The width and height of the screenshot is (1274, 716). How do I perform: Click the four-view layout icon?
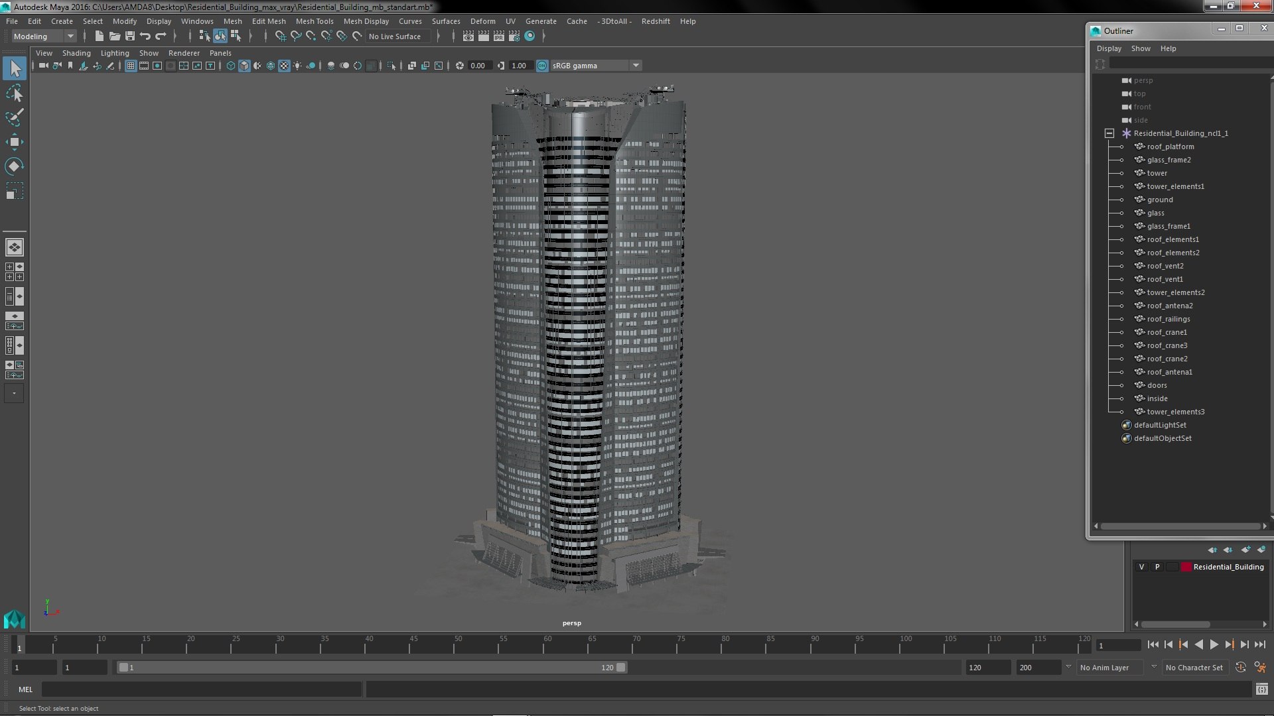15,272
